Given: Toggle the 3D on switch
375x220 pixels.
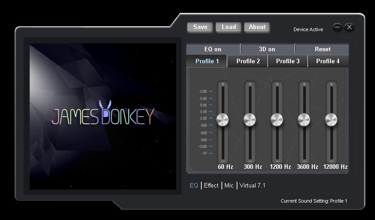Looking at the screenshot, I should [267, 49].
